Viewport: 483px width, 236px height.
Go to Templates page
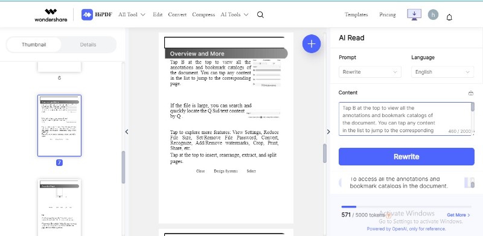pyautogui.click(x=356, y=14)
